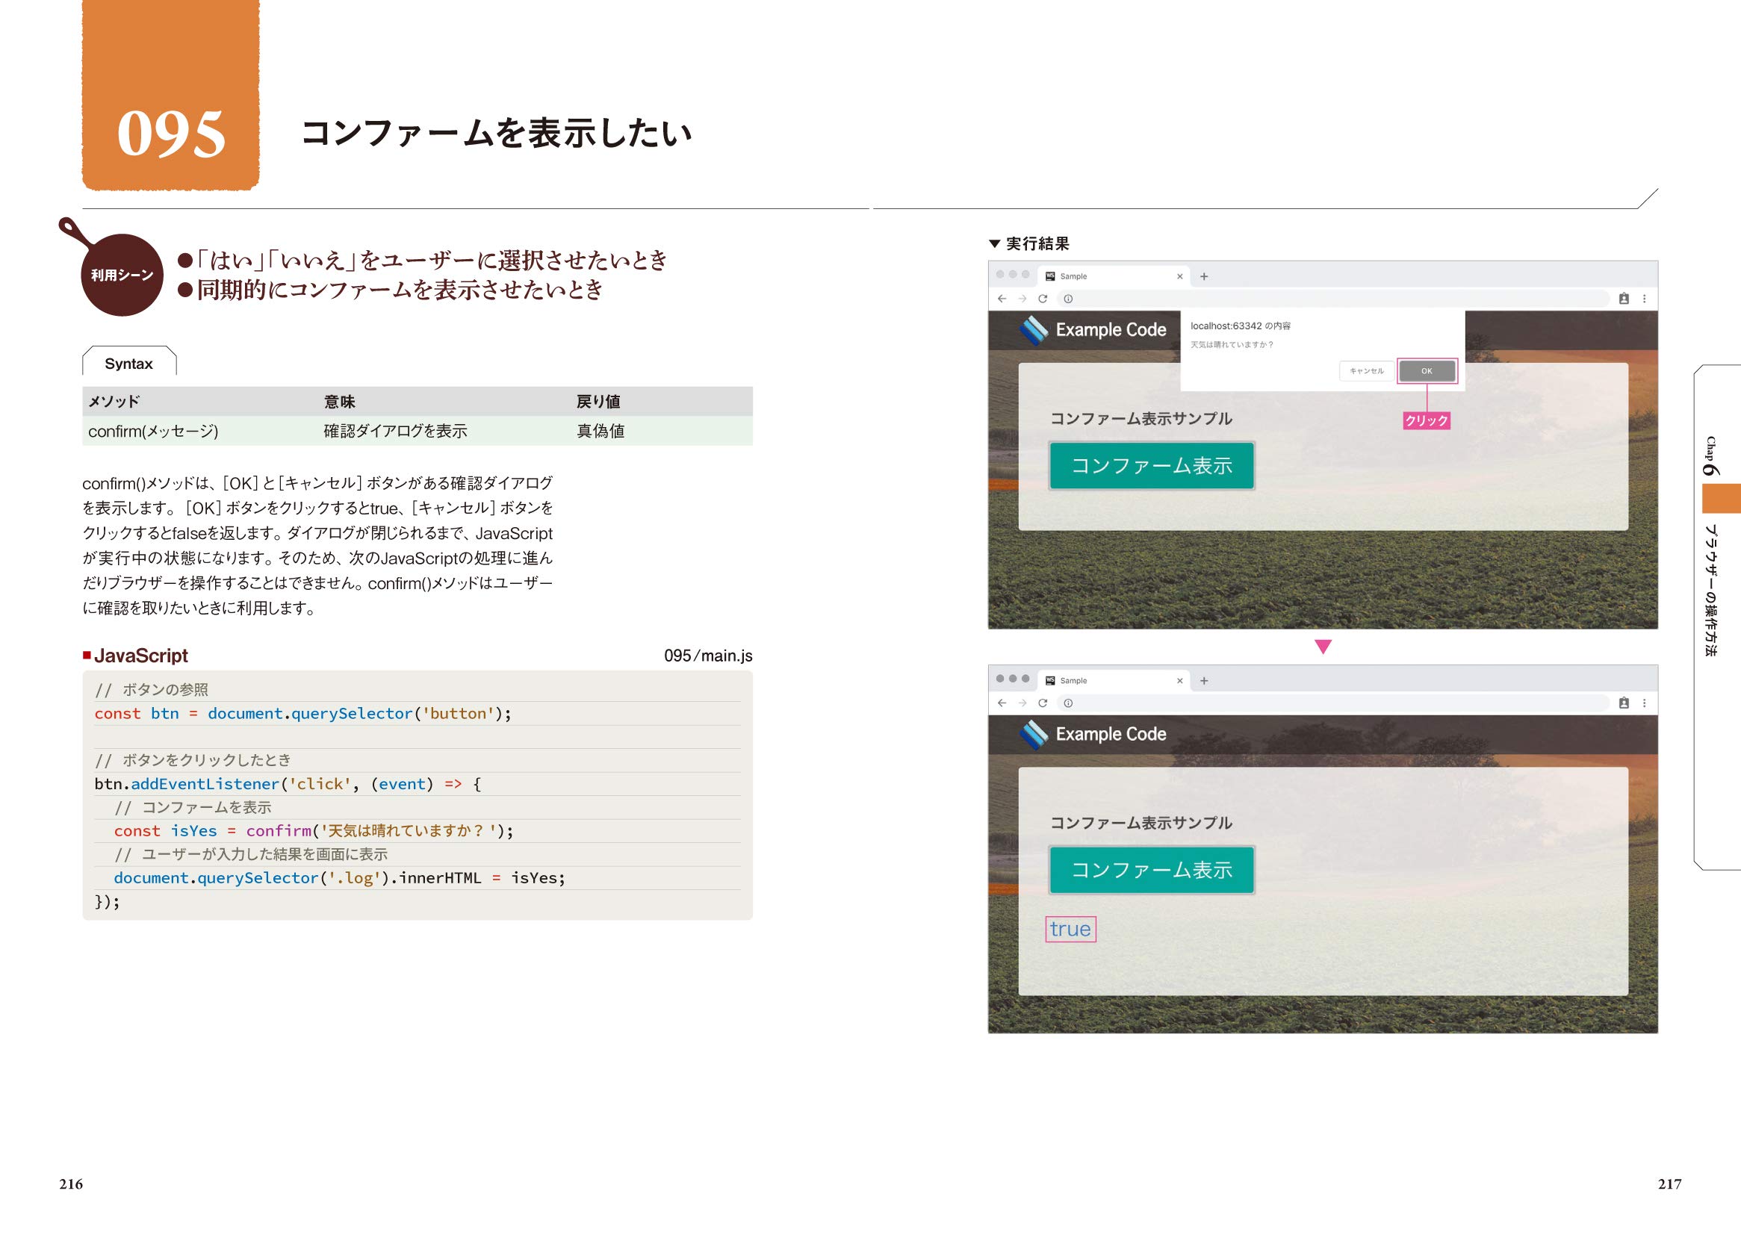
Task: Open a new tab with the plus button
Action: click(x=1204, y=276)
